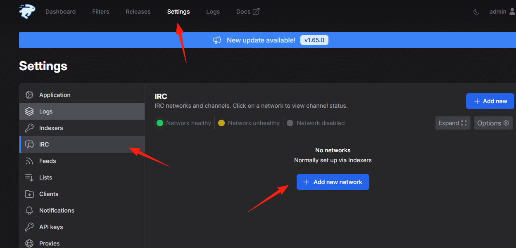Open the Options gear dropdown

tap(493, 123)
